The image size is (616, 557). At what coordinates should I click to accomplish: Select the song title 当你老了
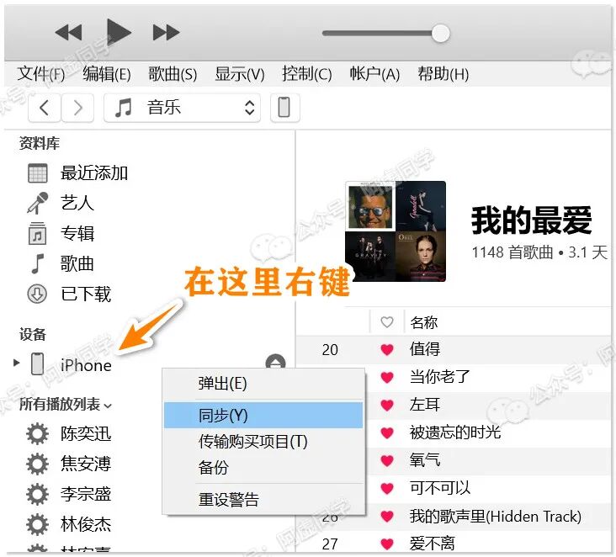coord(439,377)
